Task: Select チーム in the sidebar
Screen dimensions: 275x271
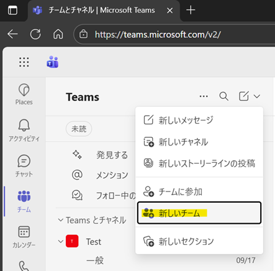Action: click(24, 201)
